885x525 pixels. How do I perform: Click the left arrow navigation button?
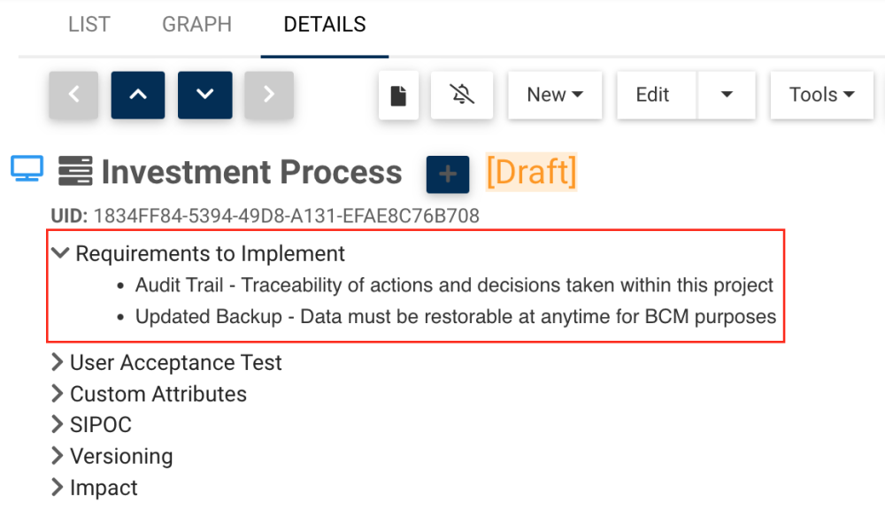[74, 95]
